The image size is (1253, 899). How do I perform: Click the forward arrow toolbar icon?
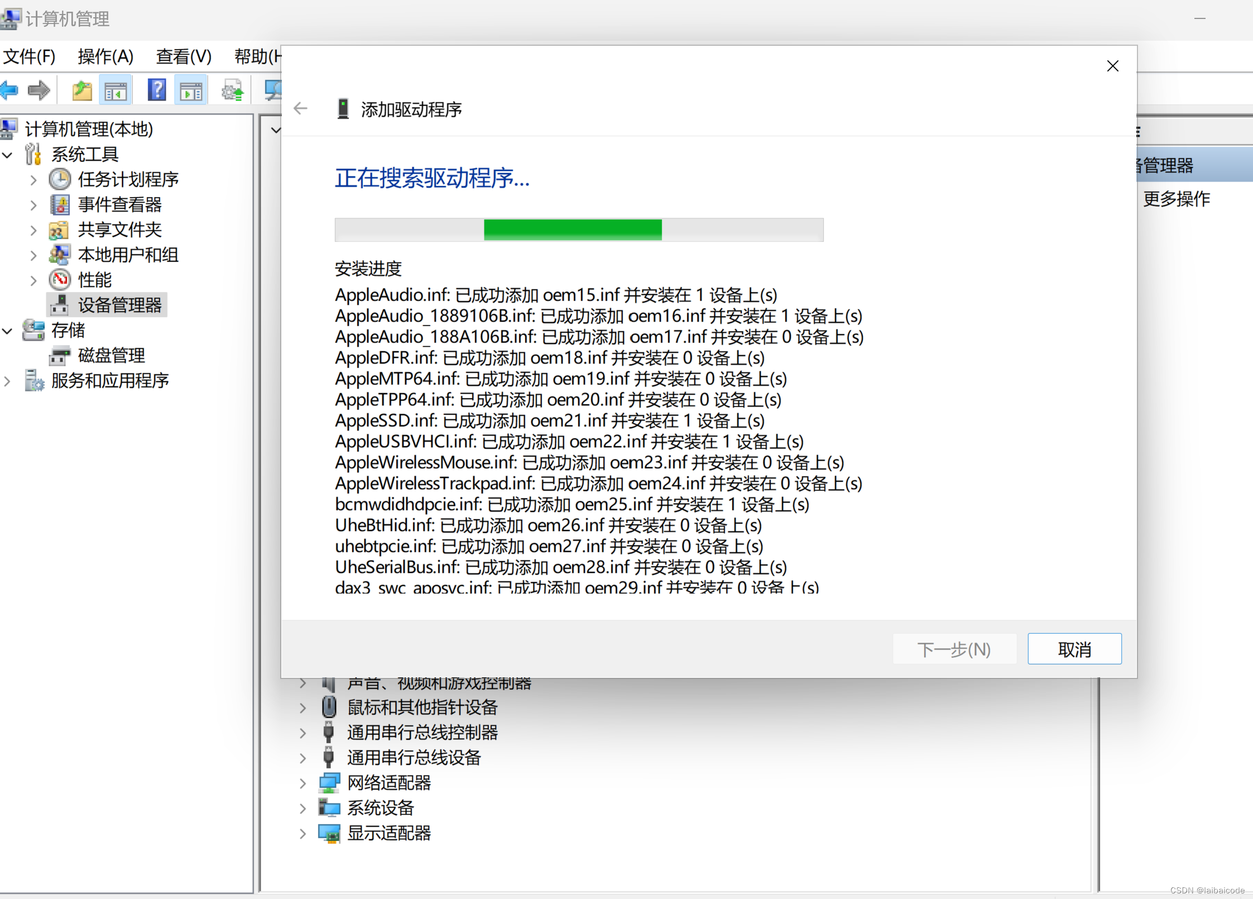(39, 90)
